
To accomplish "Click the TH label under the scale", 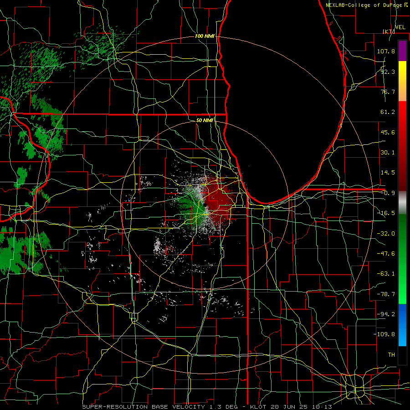I will coord(391,355).
